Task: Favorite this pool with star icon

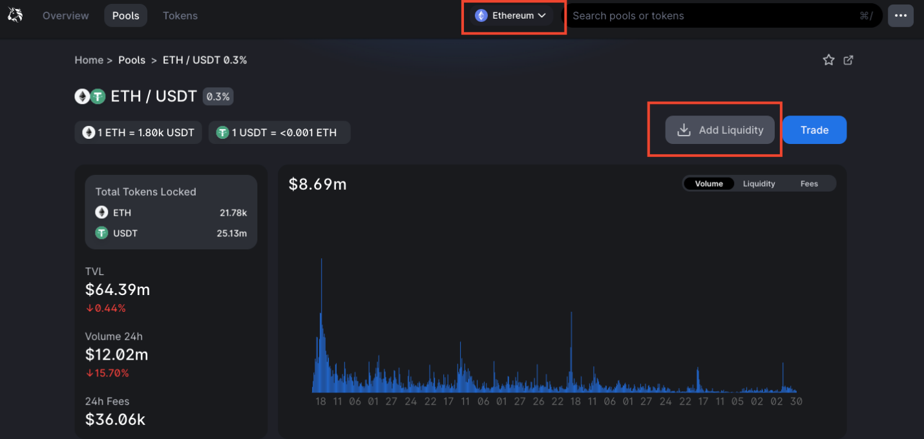Action: pos(828,60)
